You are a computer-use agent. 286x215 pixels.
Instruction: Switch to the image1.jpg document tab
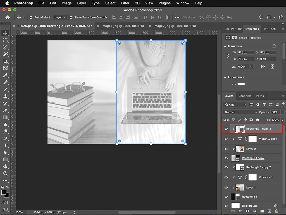pyautogui.click(x=123, y=26)
